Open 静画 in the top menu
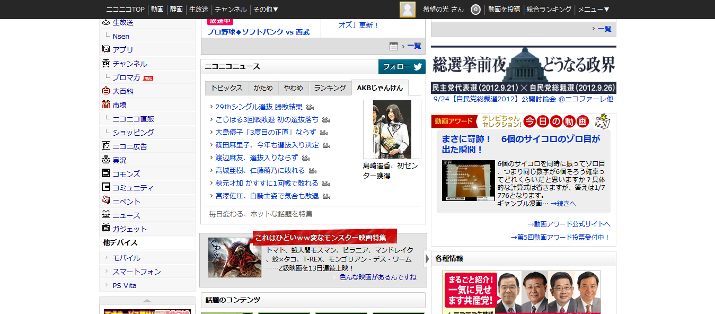Image resolution: width=715 pixels, height=314 pixels. tap(176, 10)
